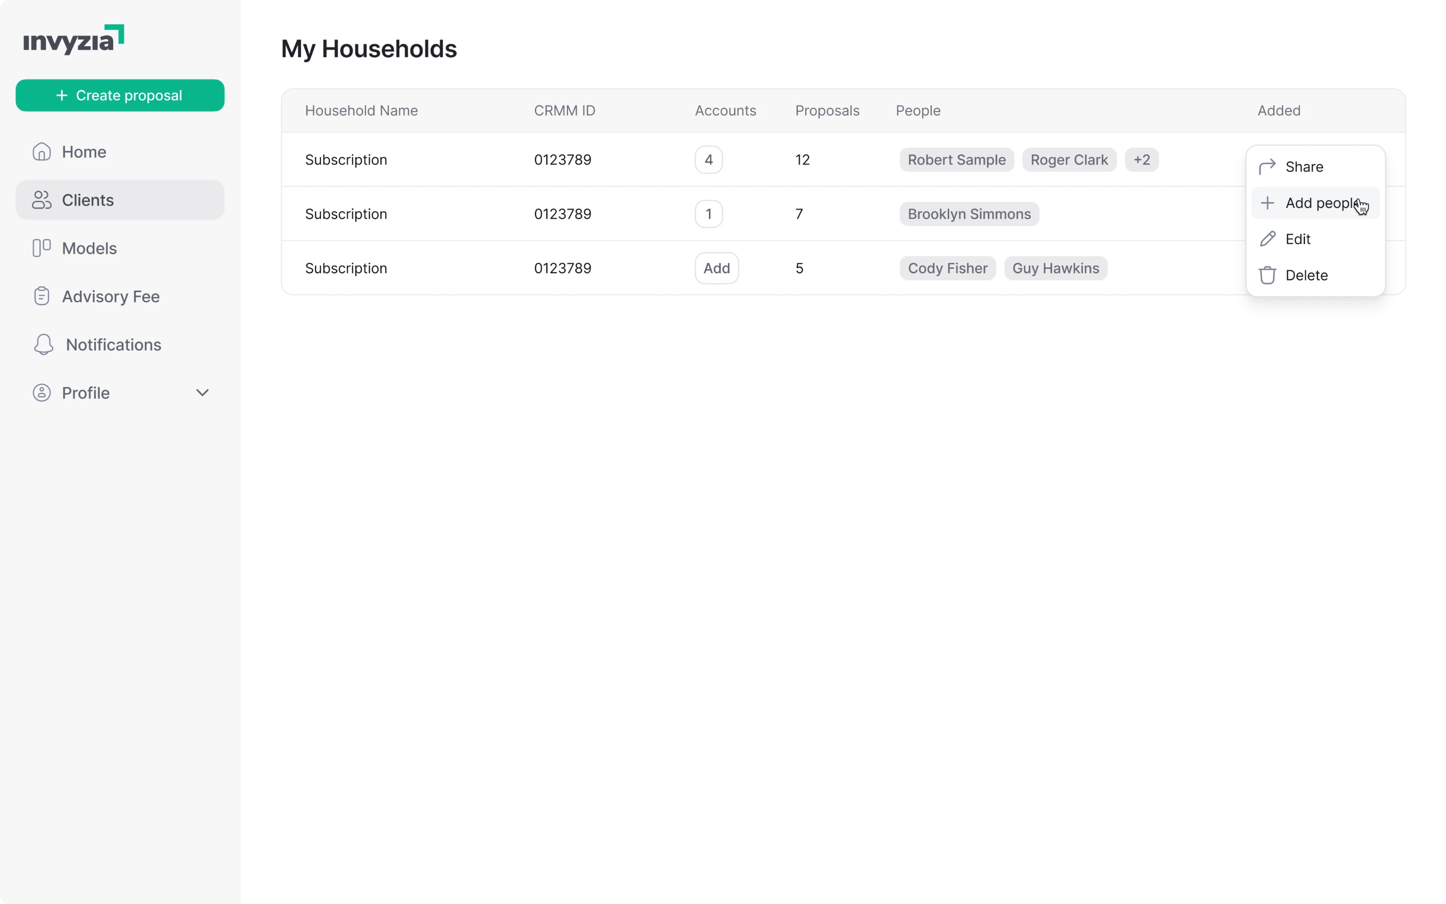Click the +2 people badge

(1142, 160)
